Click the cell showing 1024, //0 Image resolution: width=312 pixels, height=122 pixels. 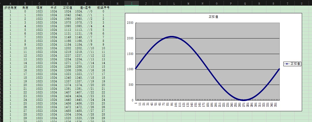(x=85, y=11)
